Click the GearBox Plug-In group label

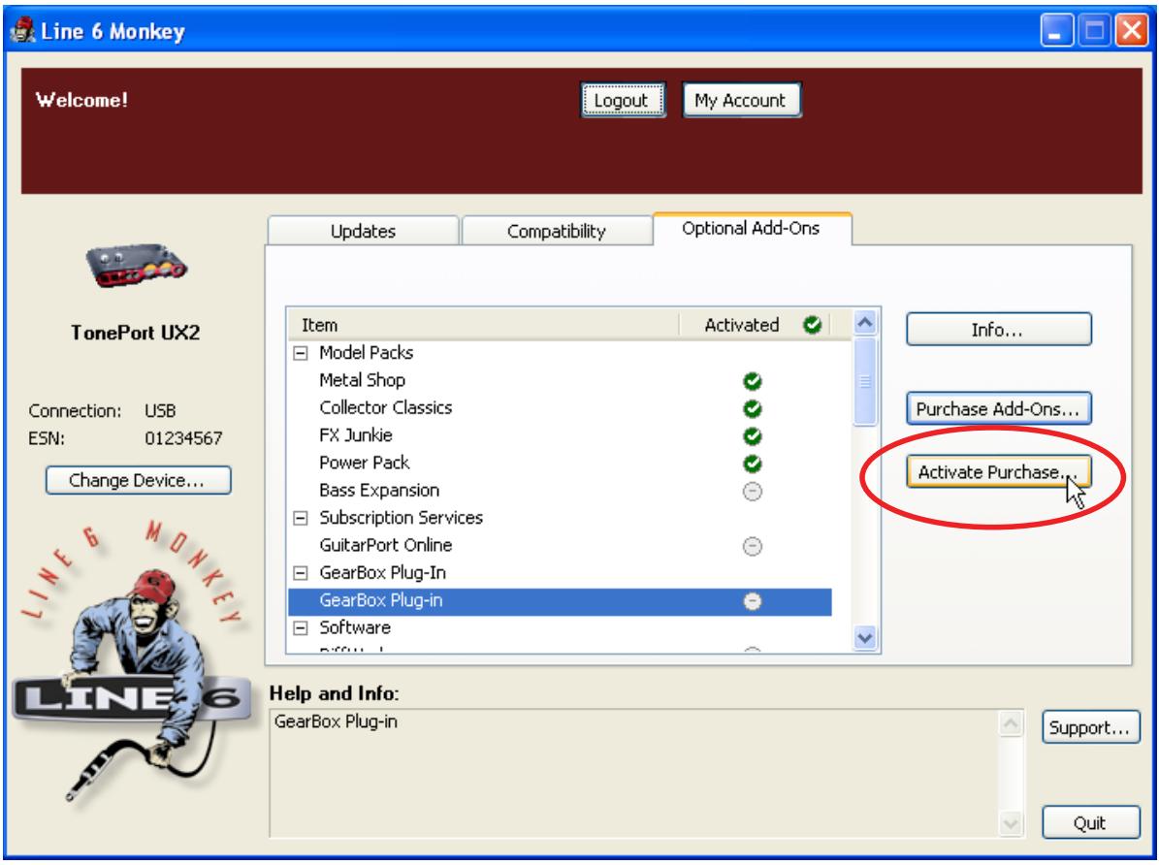click(x=382, y=573)
